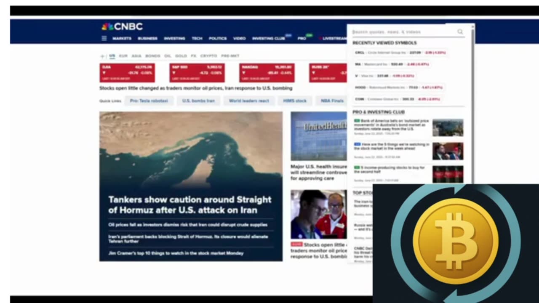Viewport: 539px width, 303px height.
Task: Click 'Pro: Tesla robotaxi' quick link
Action: (x=149, y=101)
